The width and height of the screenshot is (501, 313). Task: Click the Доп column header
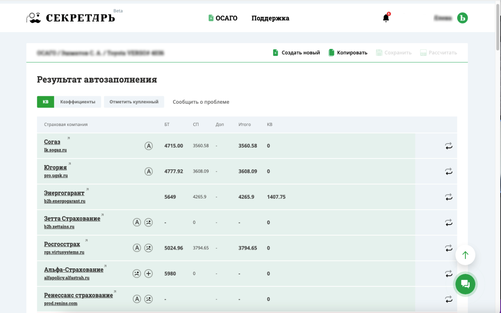[x=220, y=124]
